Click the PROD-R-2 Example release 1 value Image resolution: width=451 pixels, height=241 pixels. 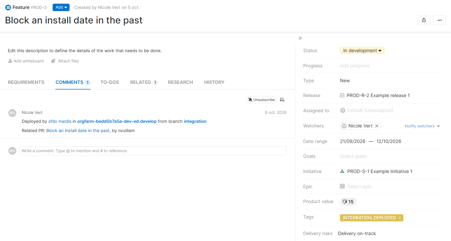coord(378,95)
